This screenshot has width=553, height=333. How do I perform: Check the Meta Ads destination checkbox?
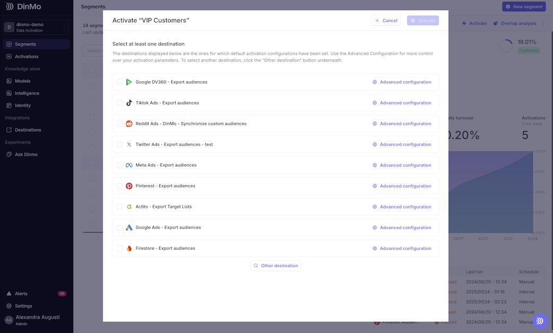pos(119,165)
